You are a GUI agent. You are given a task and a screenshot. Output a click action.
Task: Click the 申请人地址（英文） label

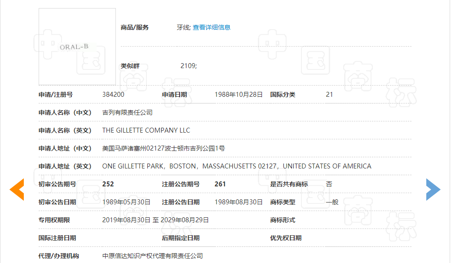click(x=65, y=166)
